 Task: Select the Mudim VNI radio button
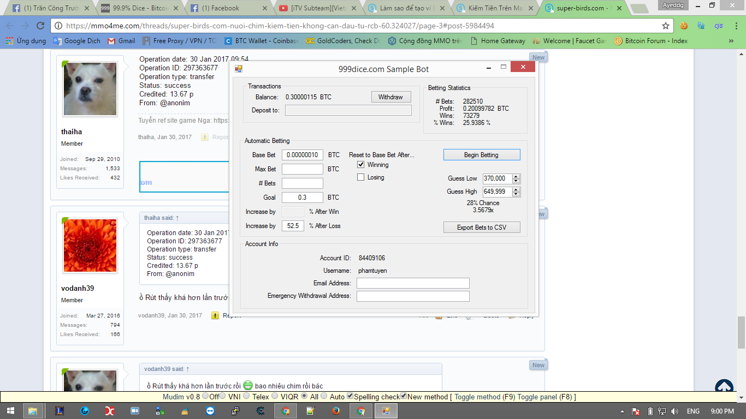click(223, 396)
